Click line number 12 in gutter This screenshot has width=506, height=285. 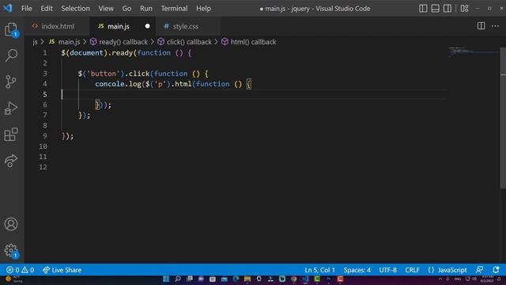tap(43, 167)
